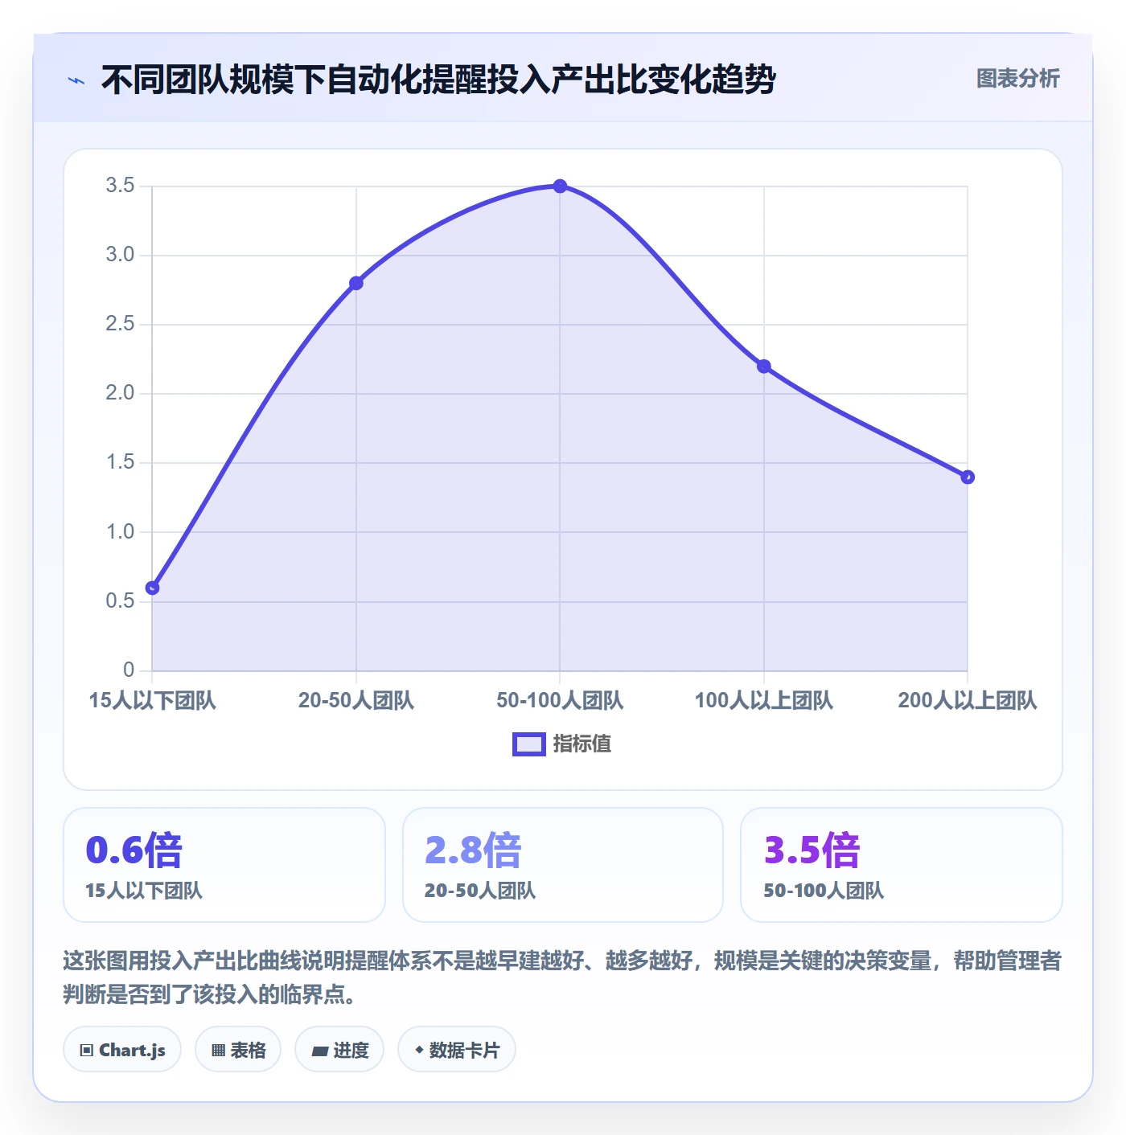Screen dimensions: 1126x1135
Task: Select the data point for 100人以上团队
Action: [764, 367]
